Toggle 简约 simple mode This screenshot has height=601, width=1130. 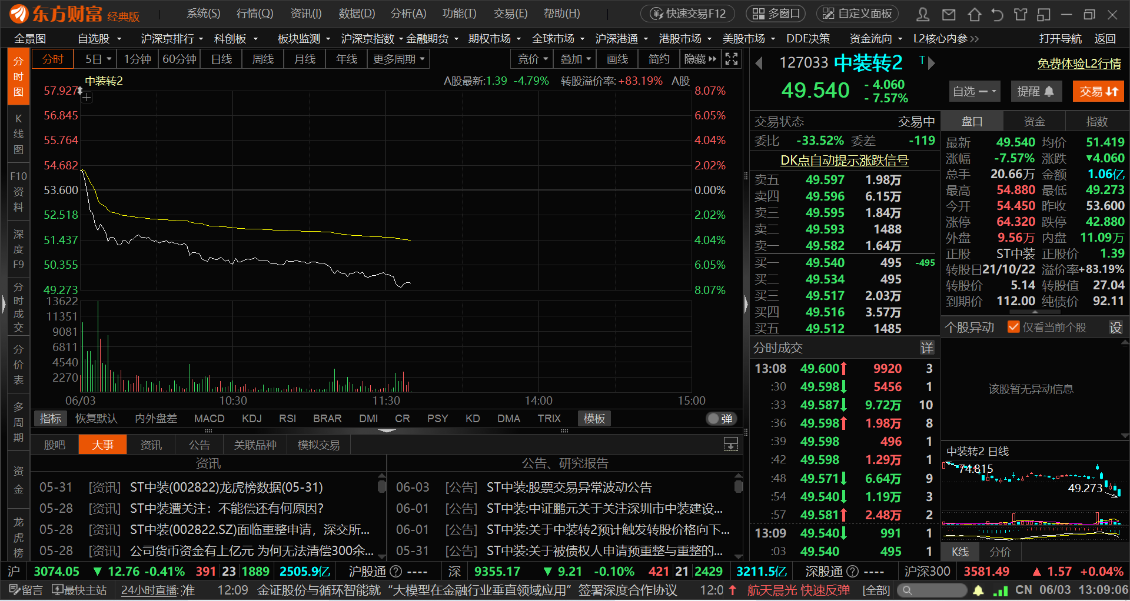tap(659, 59)
